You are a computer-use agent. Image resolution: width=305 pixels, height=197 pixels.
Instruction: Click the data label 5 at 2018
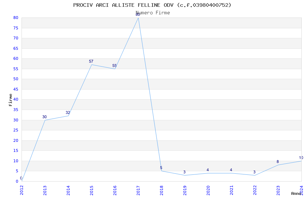161,168
